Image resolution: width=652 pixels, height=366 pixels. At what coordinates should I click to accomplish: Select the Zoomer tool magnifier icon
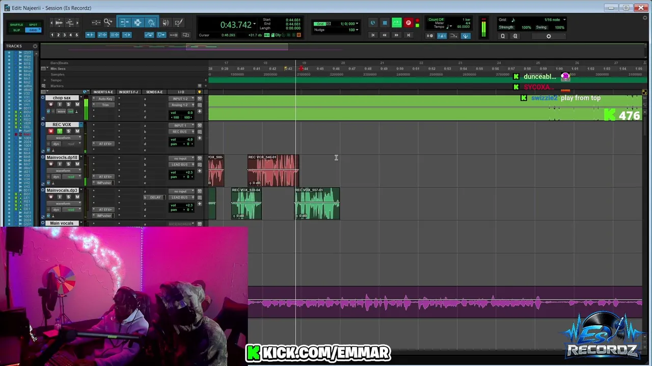(107, 22)
